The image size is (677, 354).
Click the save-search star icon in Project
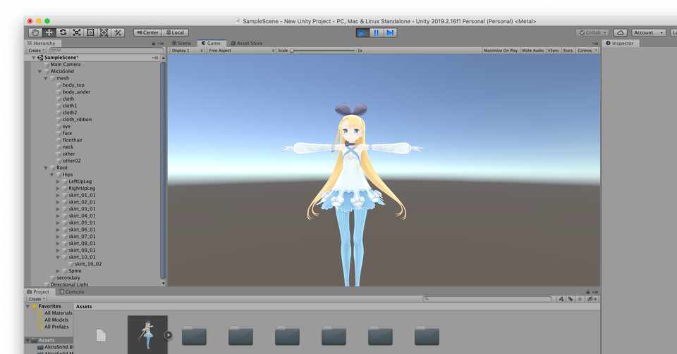point(580,299)
